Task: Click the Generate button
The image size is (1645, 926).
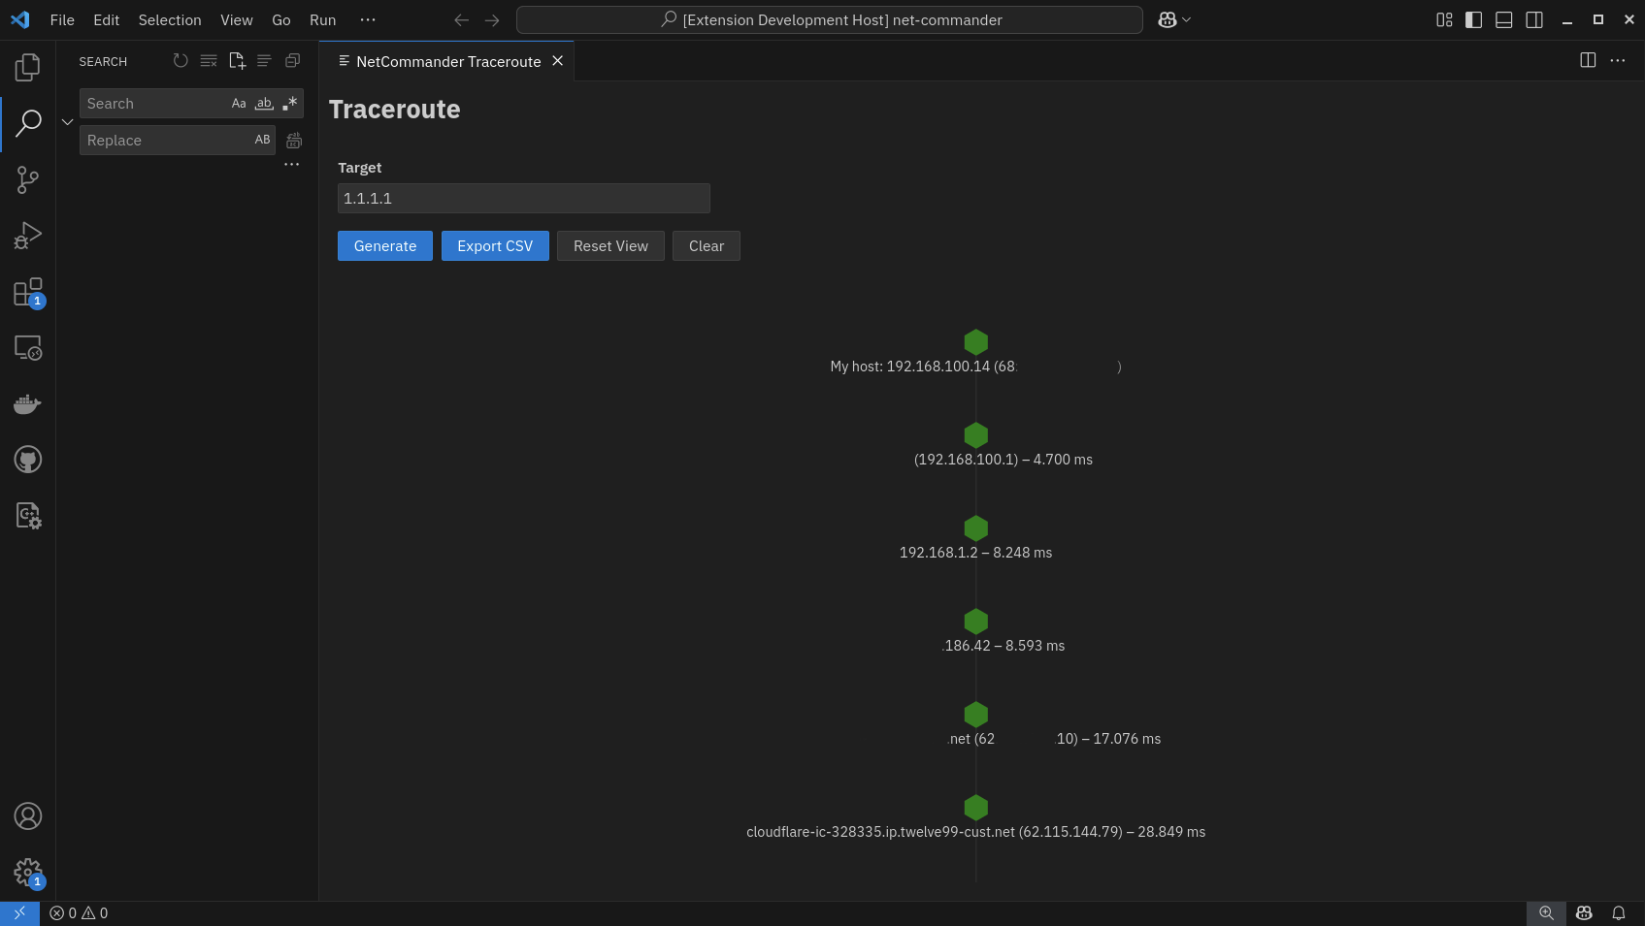Action: click(384, 245)
